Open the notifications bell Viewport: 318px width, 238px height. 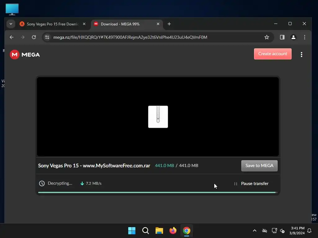(x=309, y=231)
